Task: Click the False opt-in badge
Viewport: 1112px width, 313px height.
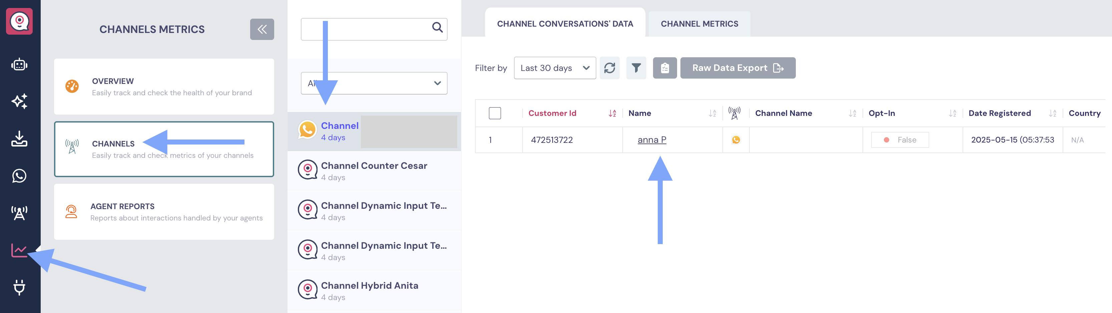Action: click(x=900, y=140)
